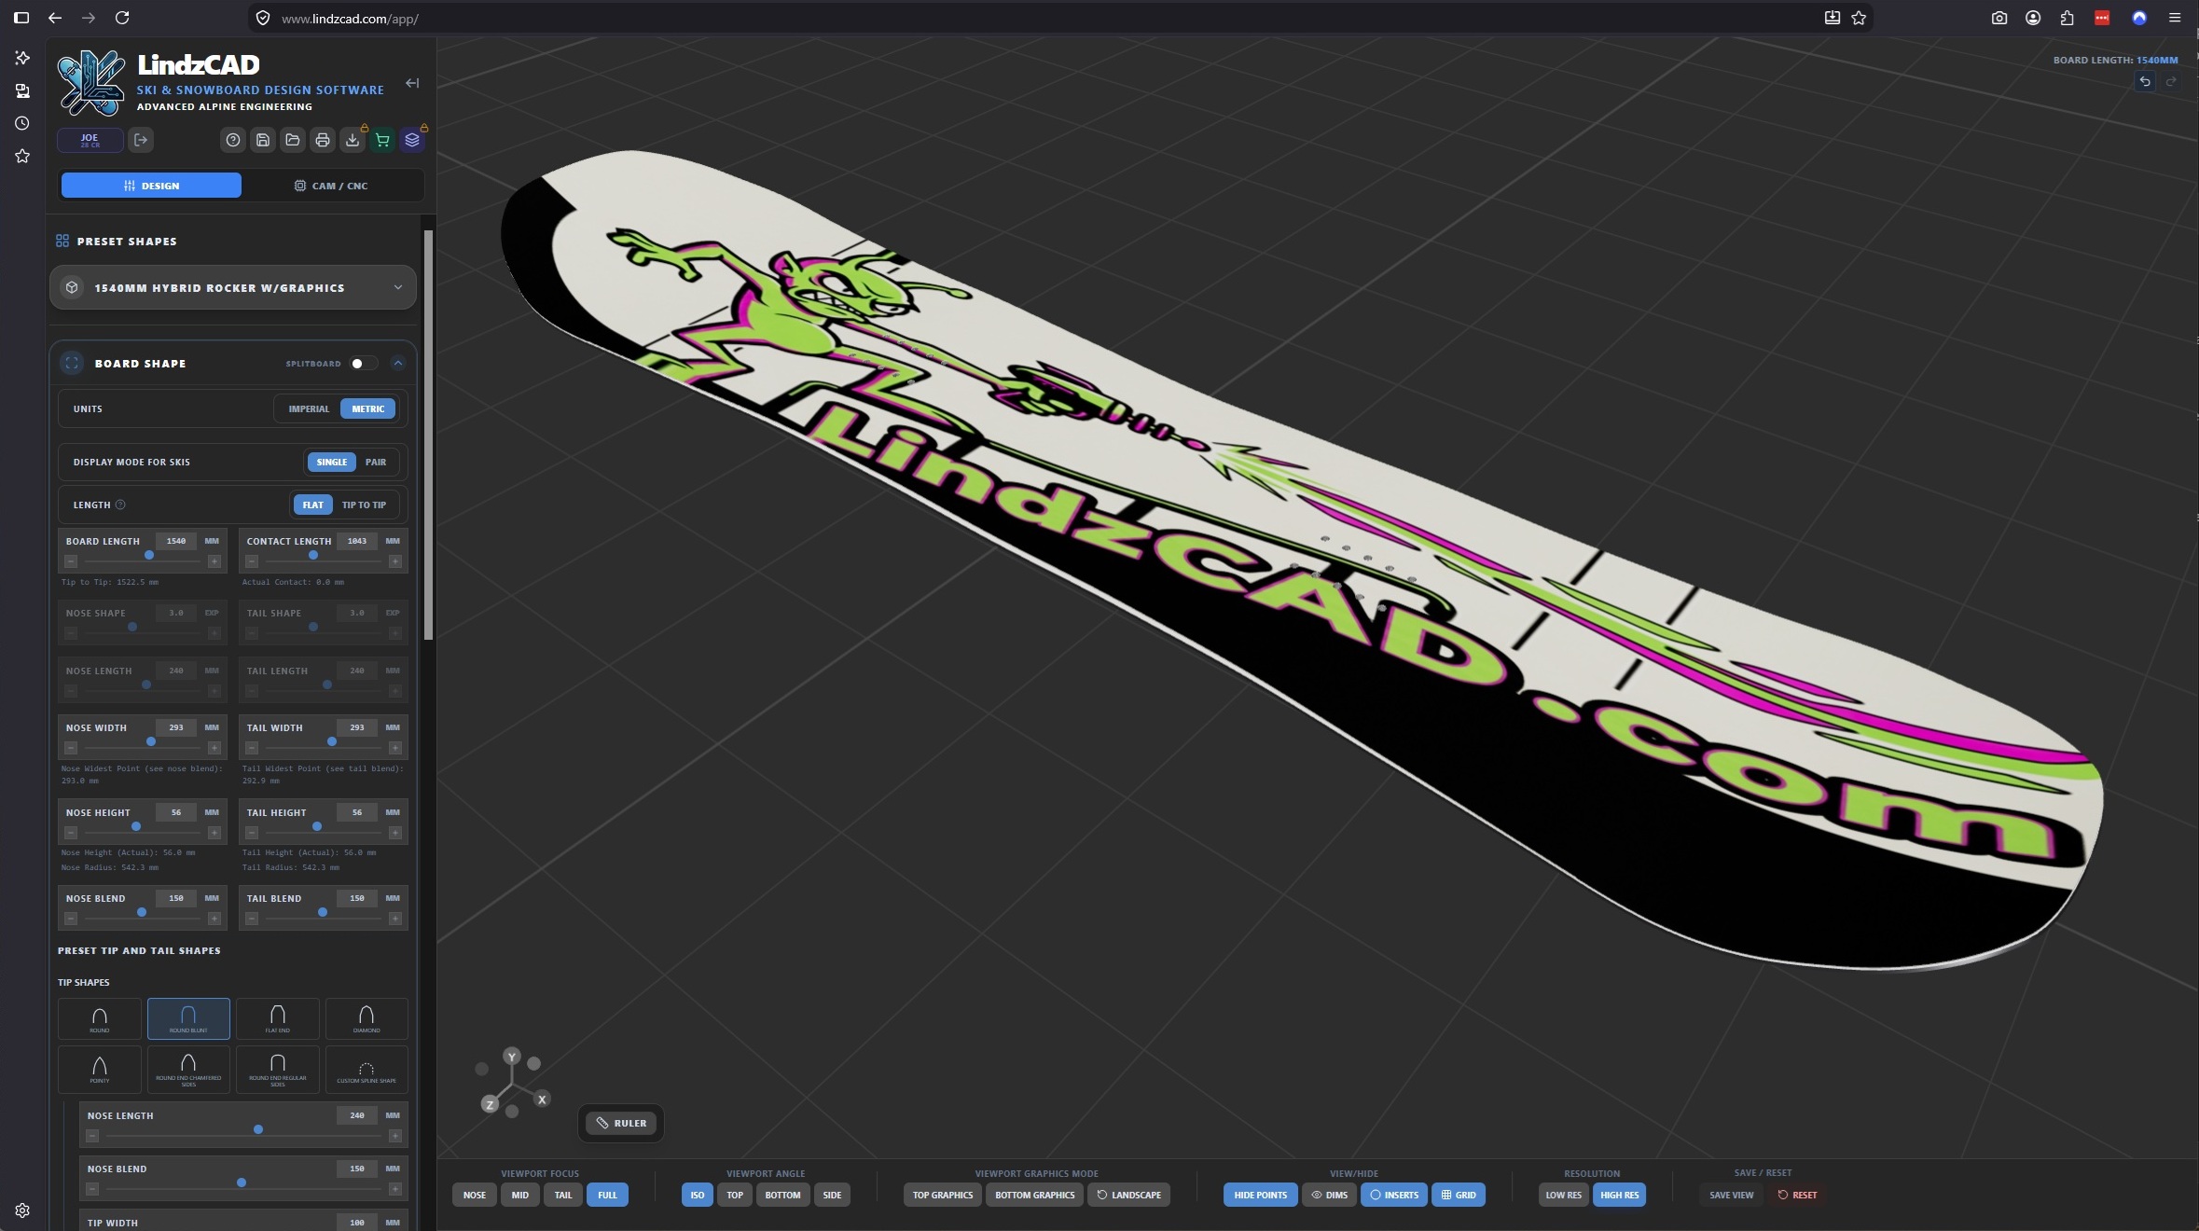Select the Design tab
This screenshot has height=1231, width=2199.
pyautogui.click(x=151, y=186)
